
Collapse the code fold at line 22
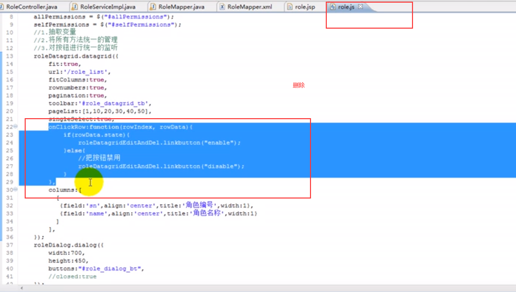(15, 126)
